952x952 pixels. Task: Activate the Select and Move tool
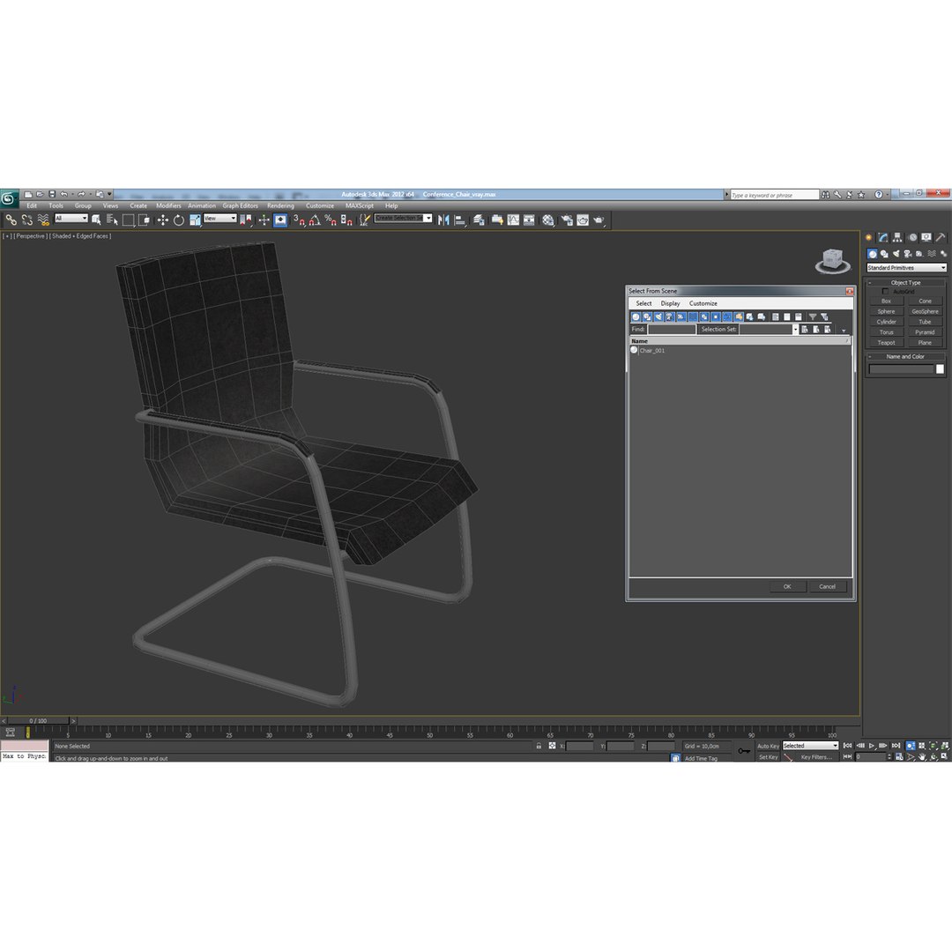pyautogui.click(x=163, y=219)
